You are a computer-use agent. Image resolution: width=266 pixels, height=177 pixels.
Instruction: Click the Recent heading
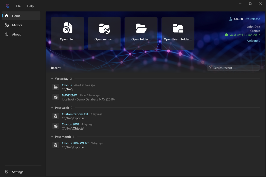coord(56,68)
